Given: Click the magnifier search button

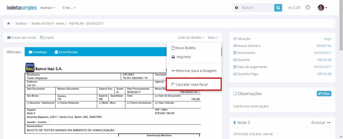Looking at the screenshot, I should tap(278, 8).
